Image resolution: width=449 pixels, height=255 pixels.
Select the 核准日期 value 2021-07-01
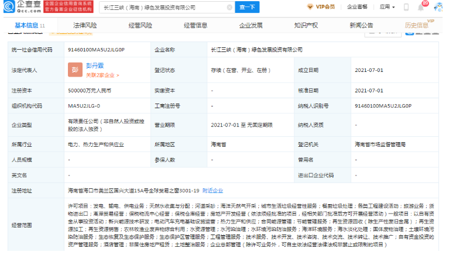click(x=369, y=91)
